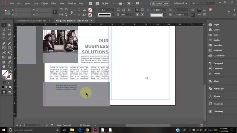Viewport: 237px width, 133px height.
Task: Click the rotate 90° counter-clockwise icon
Action: 66,10
